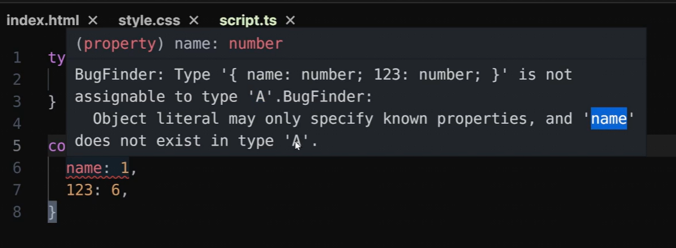Click the value 1 on line 6

(x=124, y=168)
